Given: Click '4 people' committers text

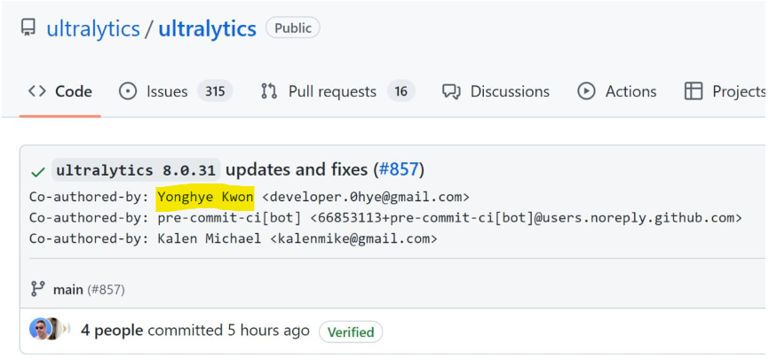Looking at the screenshot, I should click(x=112, y=331).
